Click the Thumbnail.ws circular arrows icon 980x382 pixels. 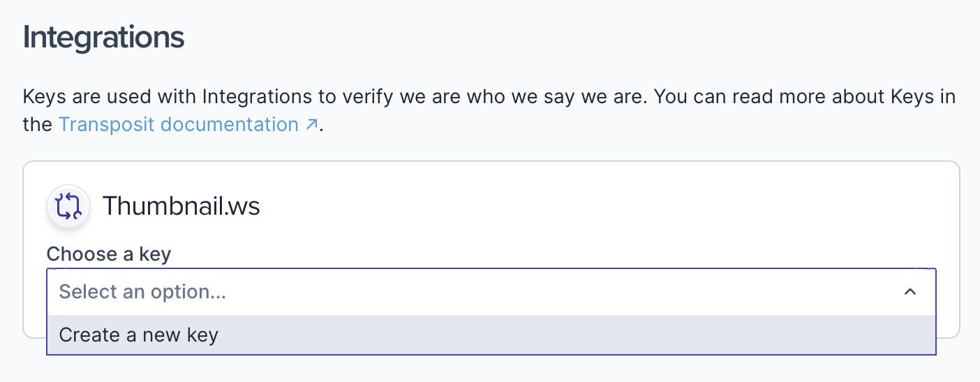[x=68, y=207]
